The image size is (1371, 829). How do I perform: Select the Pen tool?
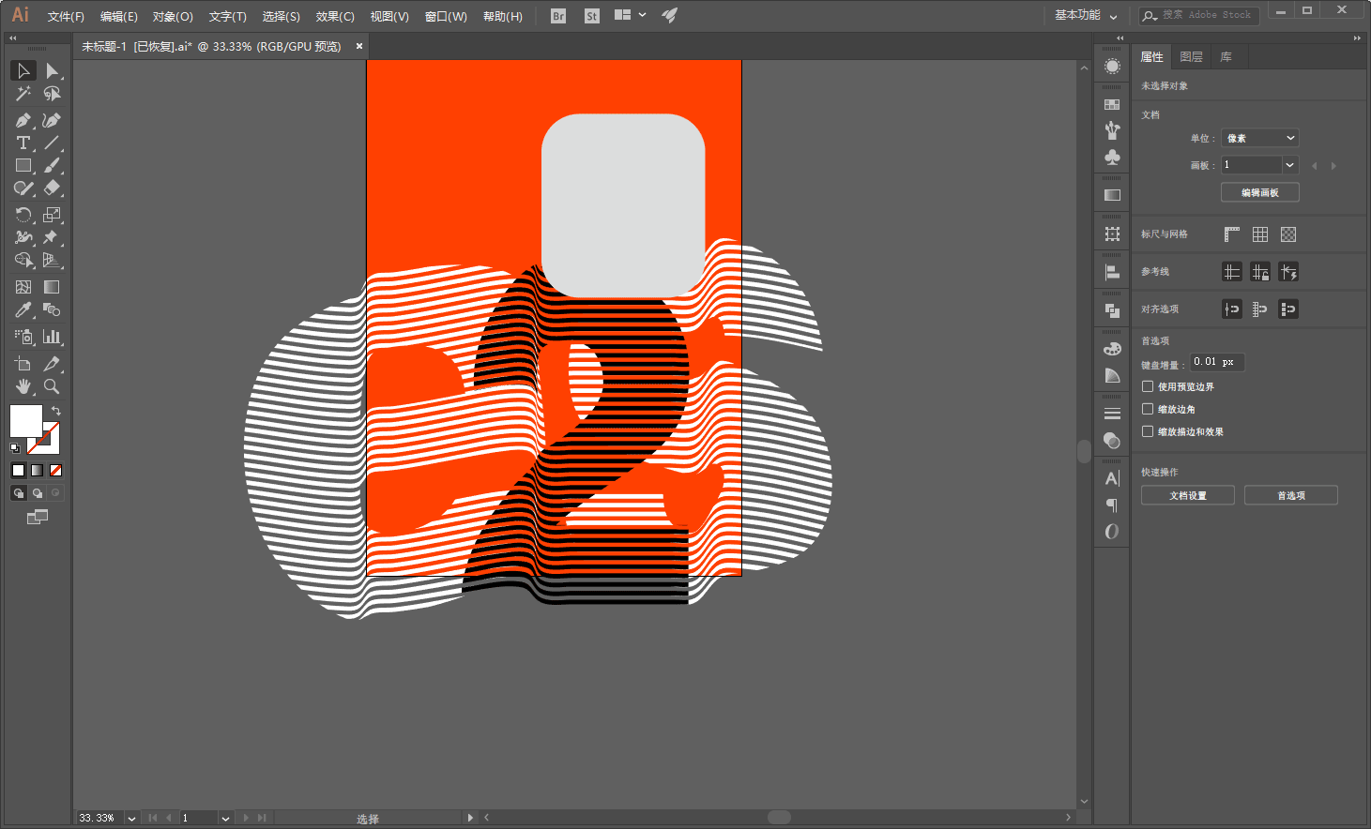(23, 120)
